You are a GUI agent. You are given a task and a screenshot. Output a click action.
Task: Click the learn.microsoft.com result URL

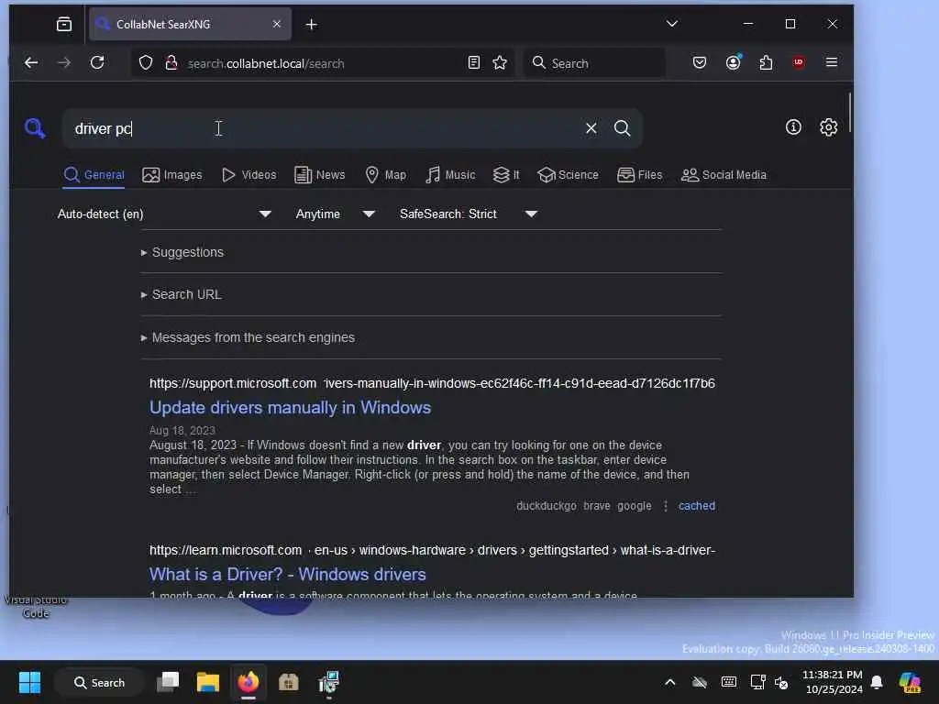[432, 550]
